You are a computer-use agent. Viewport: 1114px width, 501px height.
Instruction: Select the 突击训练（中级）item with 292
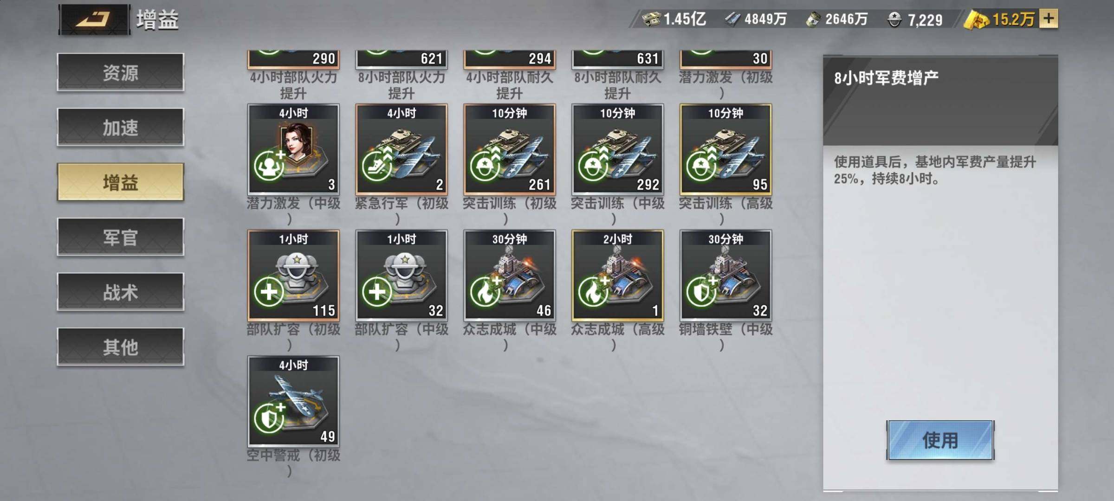pyautogui.click(x=618, y=149)
